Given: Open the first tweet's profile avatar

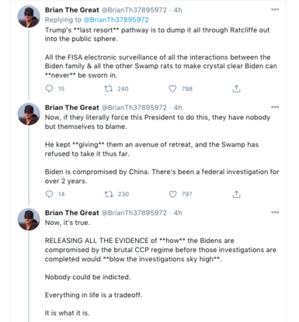Looking at the screenshot, I should tap(29, 16).
